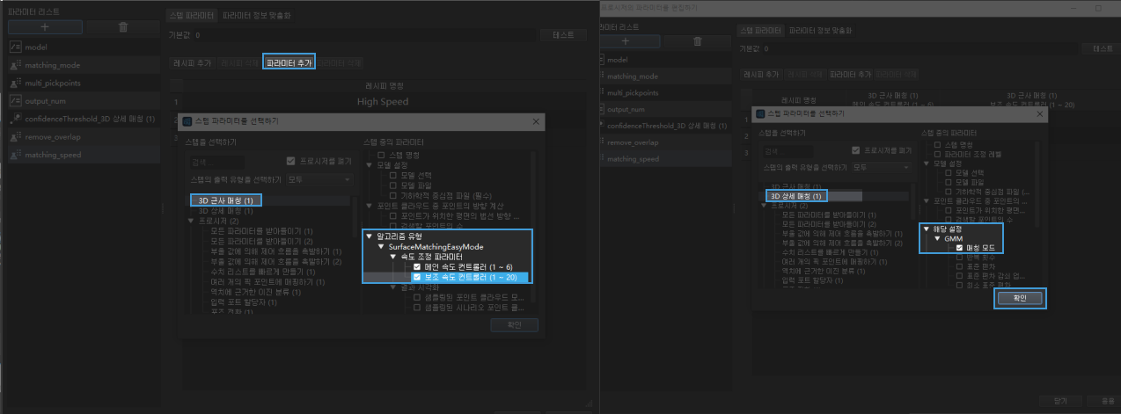Check 파라미터 조정 레벨 in right dialog

938,153
